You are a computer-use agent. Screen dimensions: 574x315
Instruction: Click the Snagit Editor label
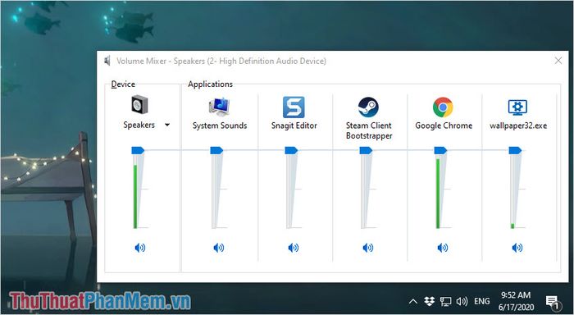pyautogui.click(x=294, y=126)
